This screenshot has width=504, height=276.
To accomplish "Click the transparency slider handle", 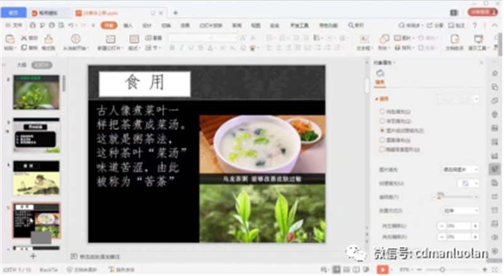I will [439, 197].
